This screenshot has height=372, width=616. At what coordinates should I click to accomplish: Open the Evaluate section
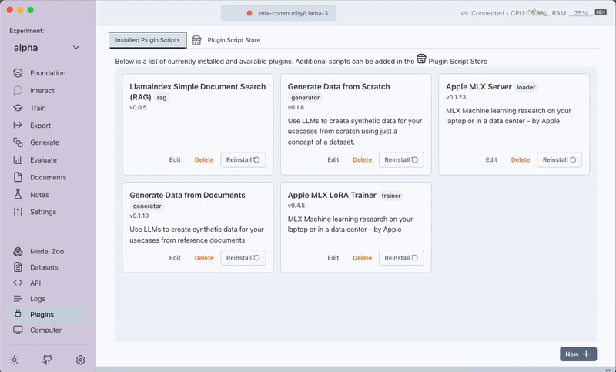pos(43,160)
